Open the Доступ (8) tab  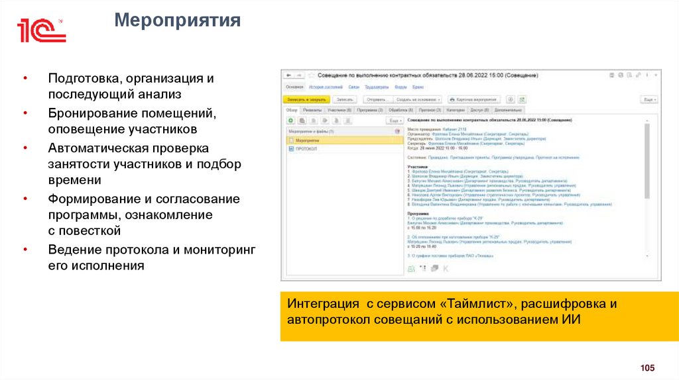click(479, 111)
